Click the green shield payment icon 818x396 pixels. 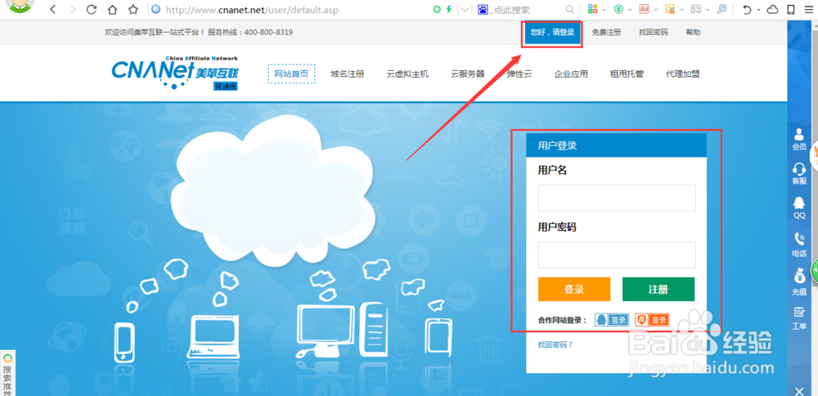point(618,9)
